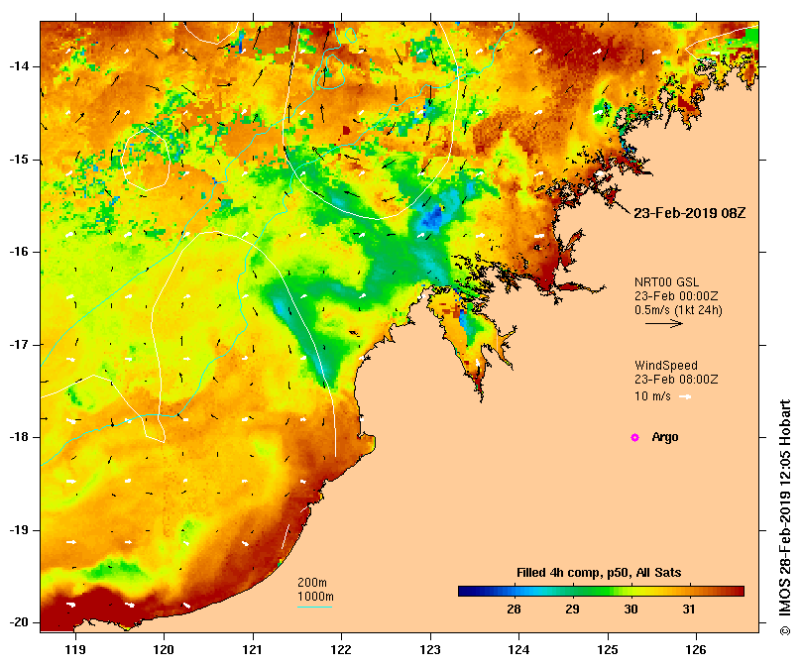Click the longitude label '126'
Viewport: 802px width, 666px height.
pyautogui.click(x=696, y=650)
